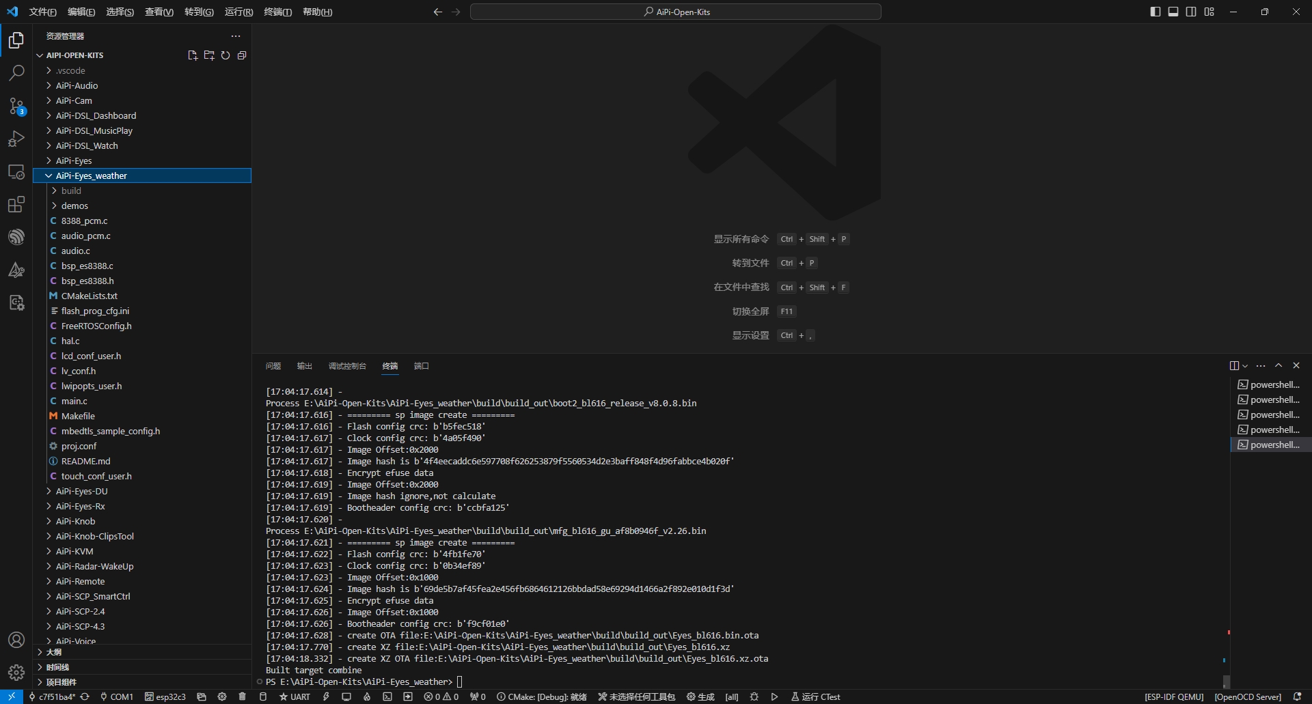Refresh the explorer file tree
The image size is (1312, 704).
point(225,55)
